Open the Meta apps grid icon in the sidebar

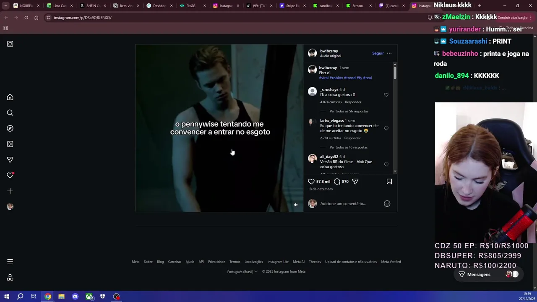(10, 278)
